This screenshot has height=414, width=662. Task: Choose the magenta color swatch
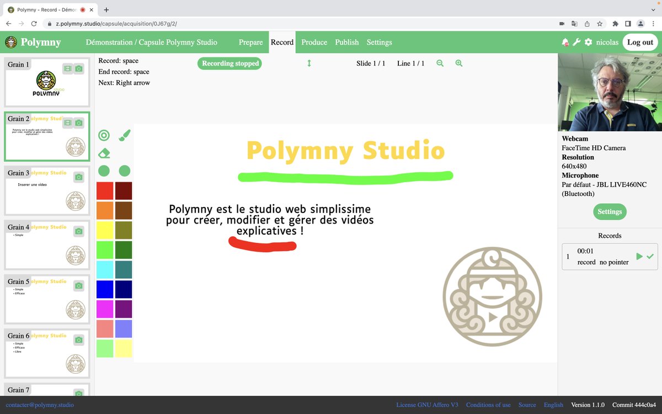[105, 309]
